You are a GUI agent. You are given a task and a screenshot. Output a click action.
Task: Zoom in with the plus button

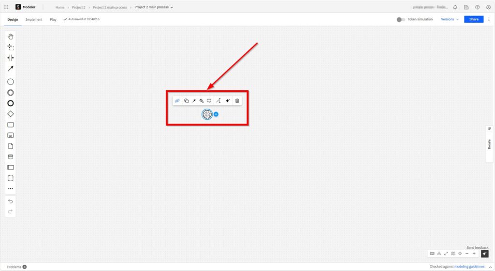[474, 254]
